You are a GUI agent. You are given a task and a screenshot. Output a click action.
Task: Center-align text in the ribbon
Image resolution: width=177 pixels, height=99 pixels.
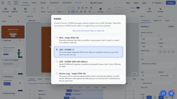pyautogui.click(x=73, y=12)
